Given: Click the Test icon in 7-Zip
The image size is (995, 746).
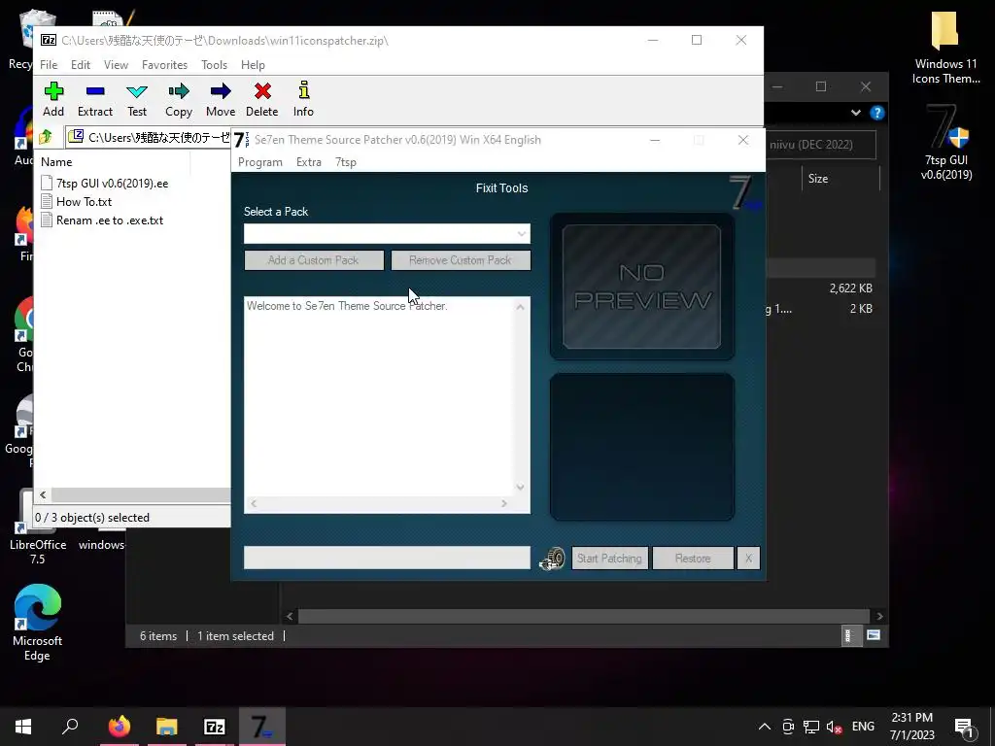Looking at the screenshot, I should (137, 91).
